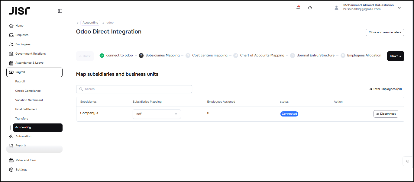Screen dimensions: 414x182
Task: Click the double chevron collapse button
Action: point(407,161)
